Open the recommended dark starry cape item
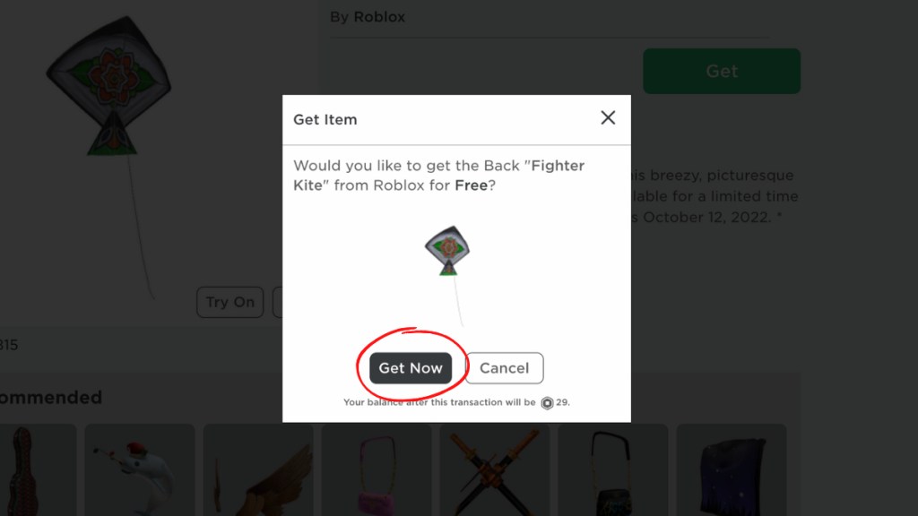Image resolution: width=918 pixels, height=516 pixels. [x=731, y=469]
